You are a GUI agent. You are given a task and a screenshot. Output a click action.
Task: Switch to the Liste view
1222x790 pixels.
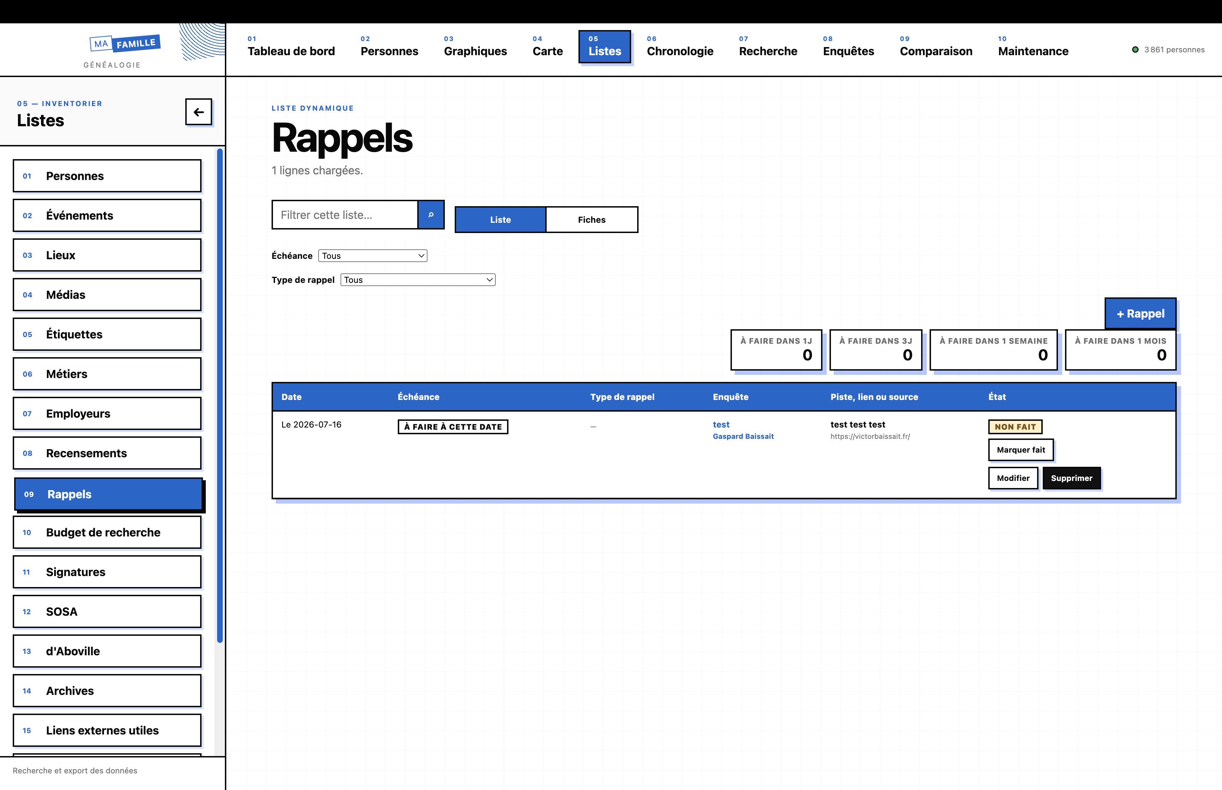[x=500, y=220]
